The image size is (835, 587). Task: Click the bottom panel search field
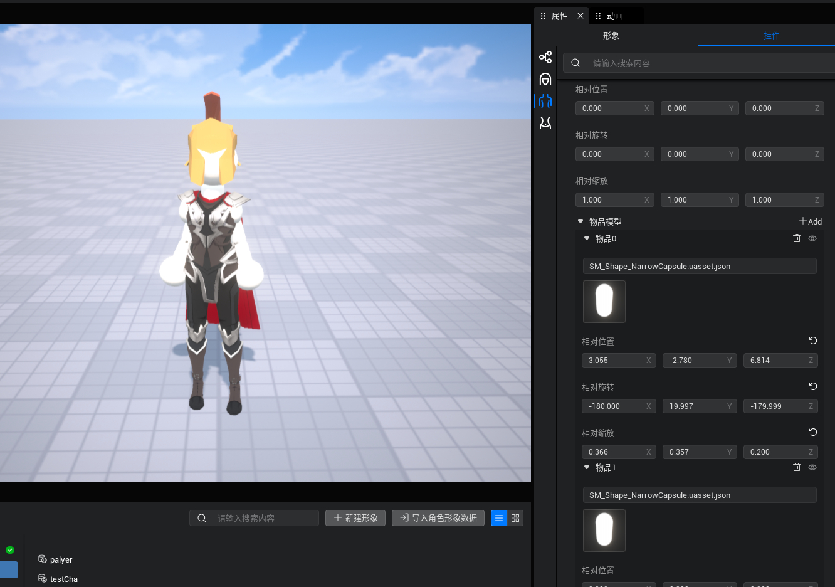click(254, 518)
